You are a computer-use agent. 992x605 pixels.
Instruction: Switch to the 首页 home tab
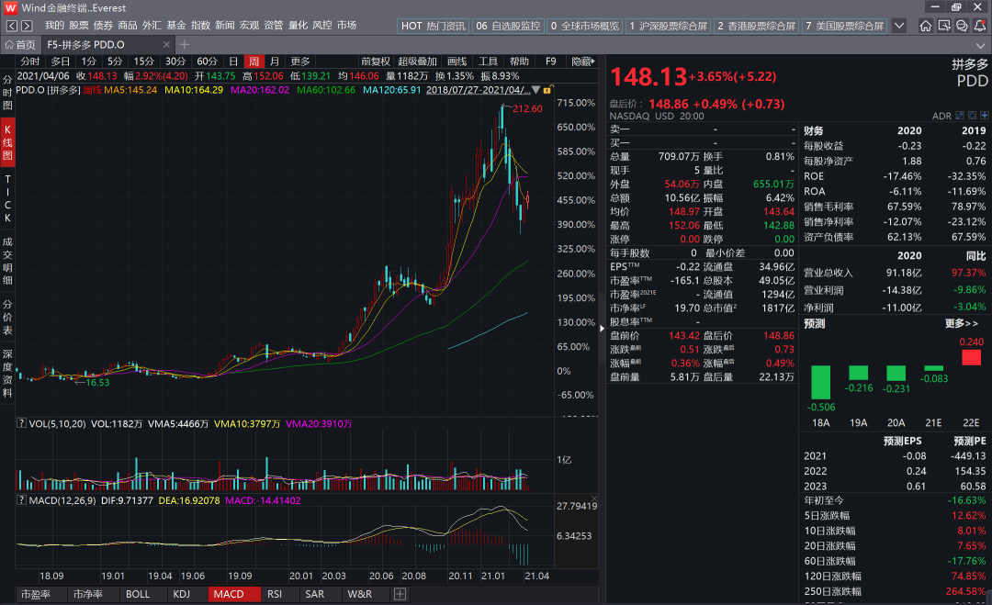coord(20,44)
